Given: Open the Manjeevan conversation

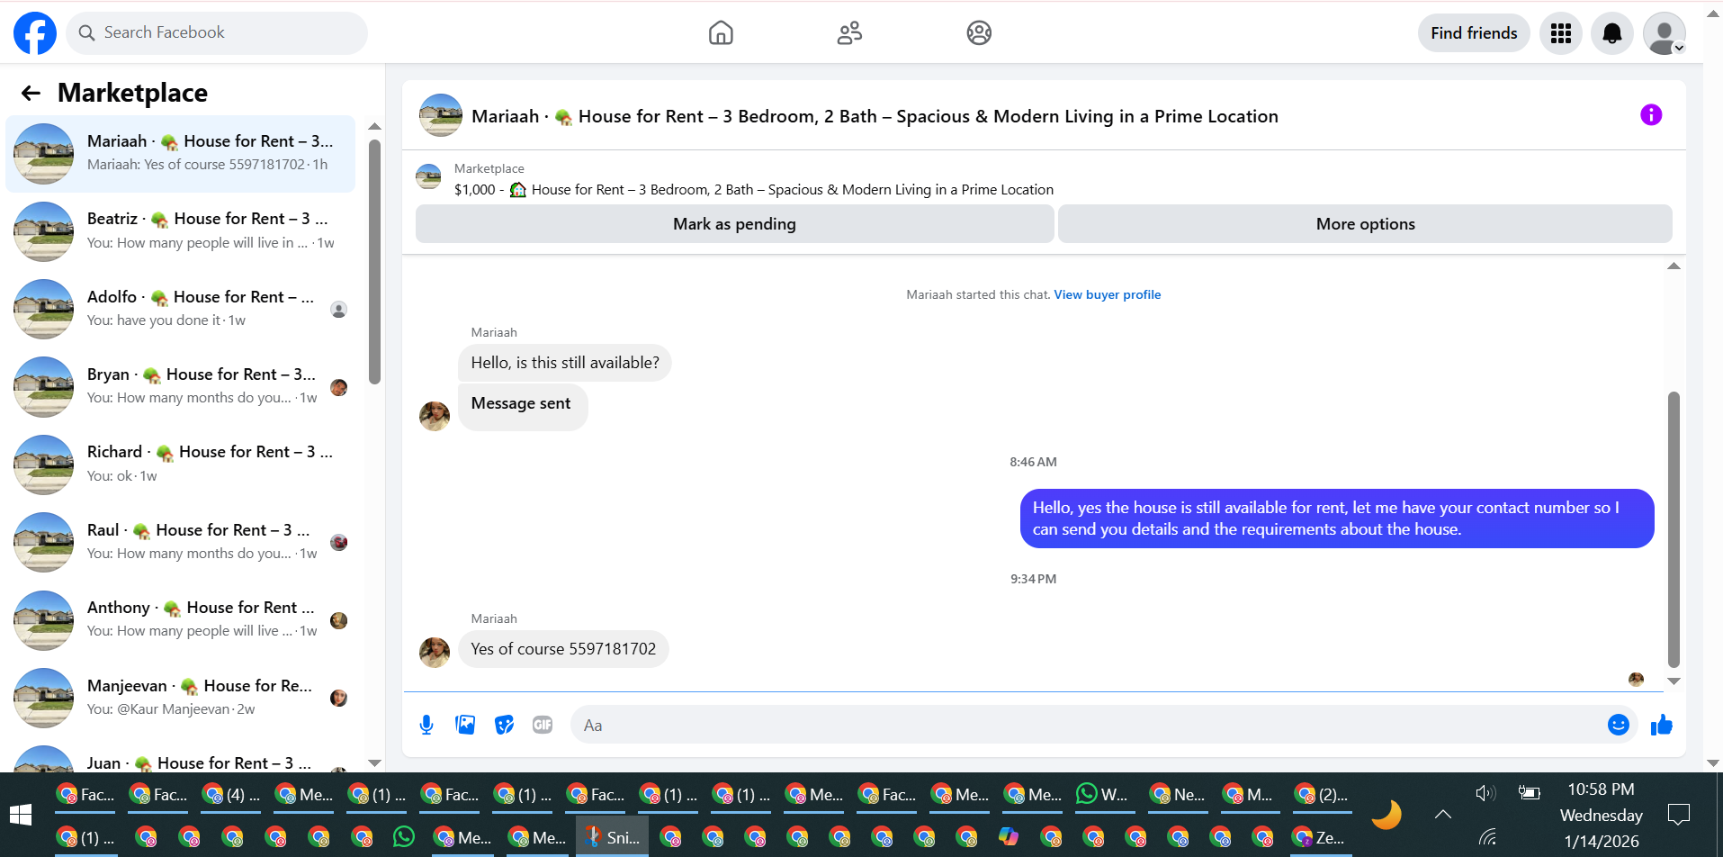Looking at the screenshot, I should tap(180, 698).
